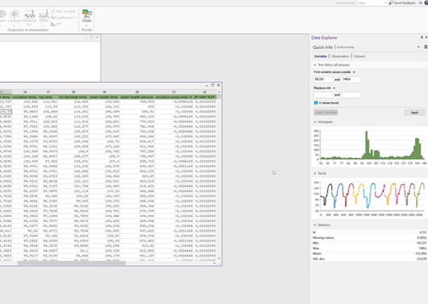Maximize the spreadsheet window
428x304 pixels.
point(213,85)
